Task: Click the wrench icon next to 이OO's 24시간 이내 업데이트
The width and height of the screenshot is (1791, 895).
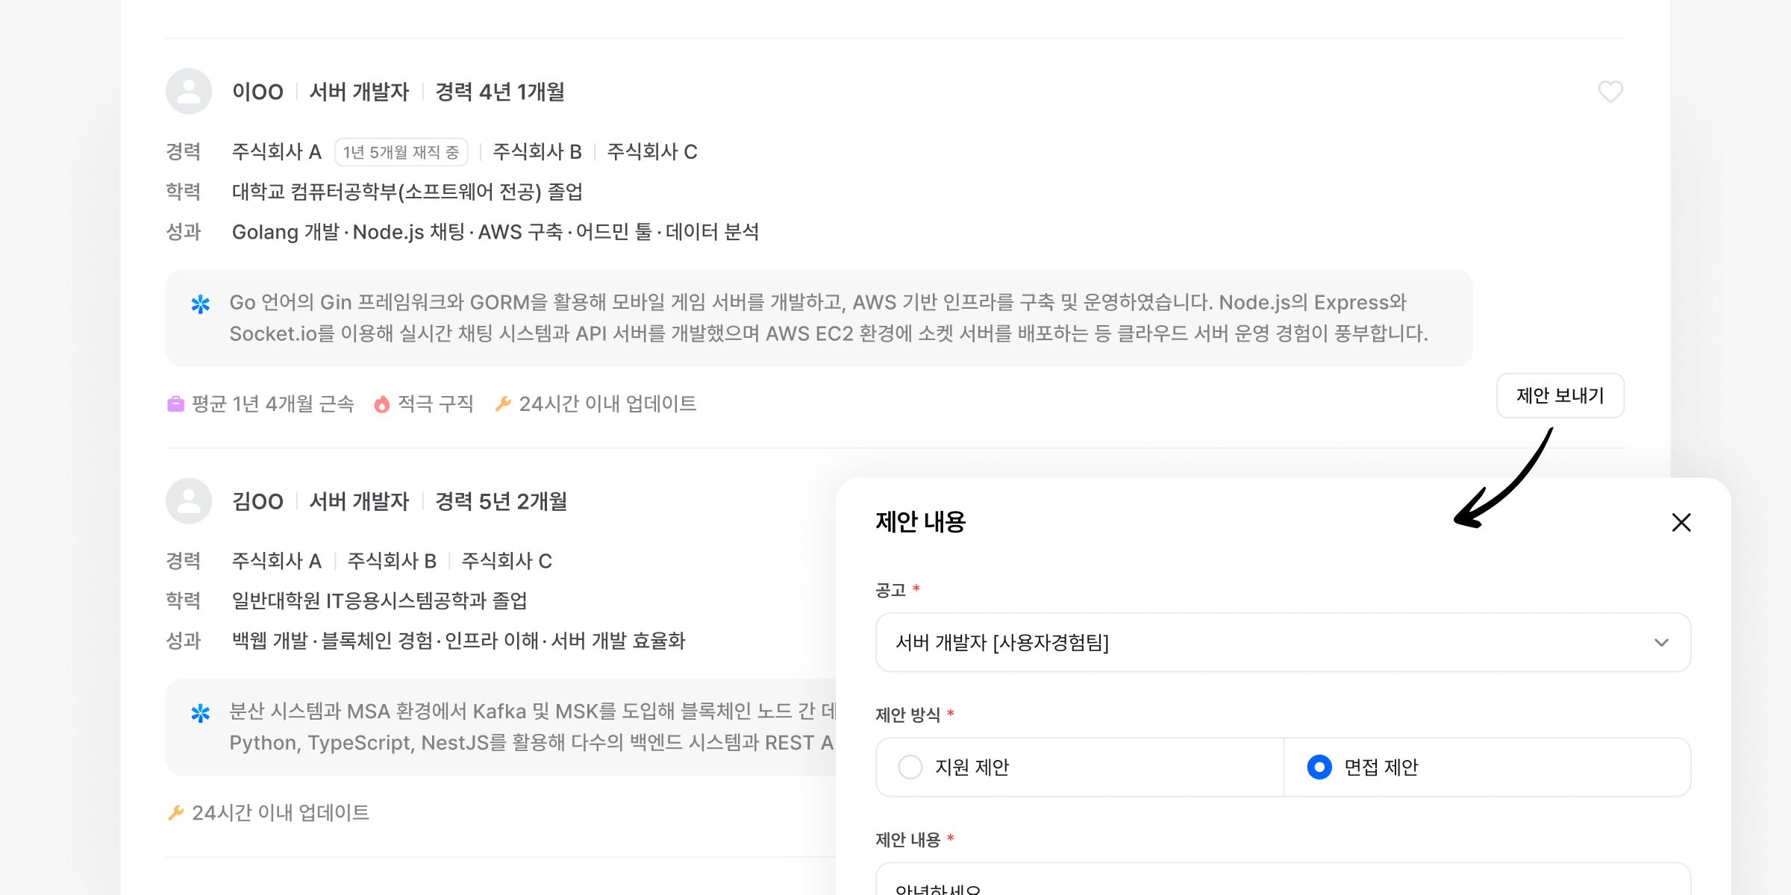Action: coord(503,403)
